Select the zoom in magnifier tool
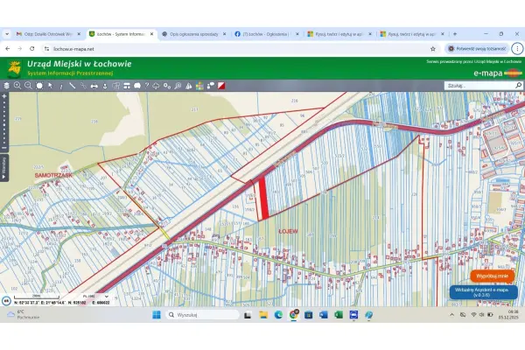The width and height of the screenshot is (525, 350). coord(17,86)
